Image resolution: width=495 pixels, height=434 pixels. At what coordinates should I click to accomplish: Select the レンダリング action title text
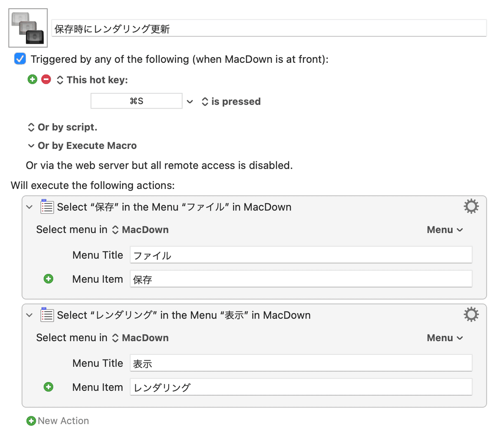pos(184,315)
